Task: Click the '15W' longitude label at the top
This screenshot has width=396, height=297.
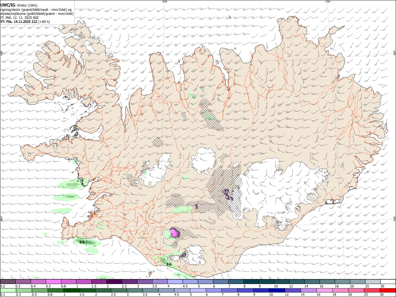Action: tap(328, 2)
